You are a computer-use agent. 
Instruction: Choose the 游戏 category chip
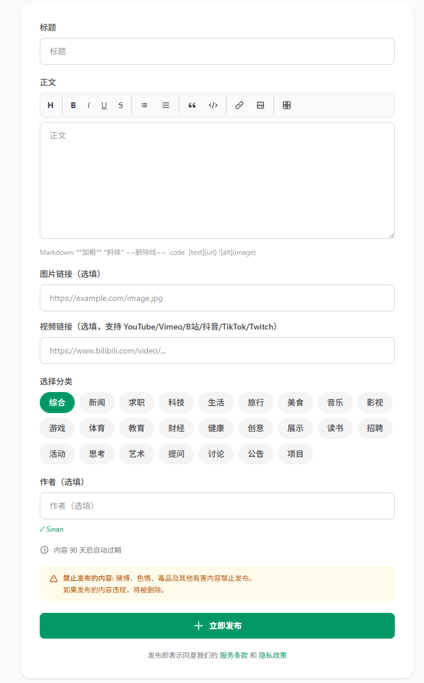57,428
